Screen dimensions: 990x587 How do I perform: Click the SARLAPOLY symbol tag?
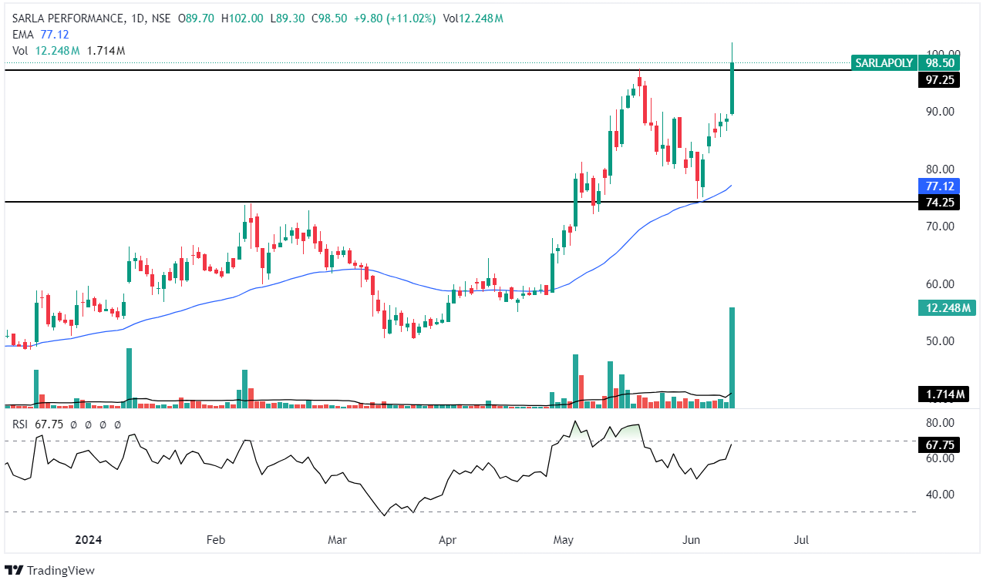(884, 63)
